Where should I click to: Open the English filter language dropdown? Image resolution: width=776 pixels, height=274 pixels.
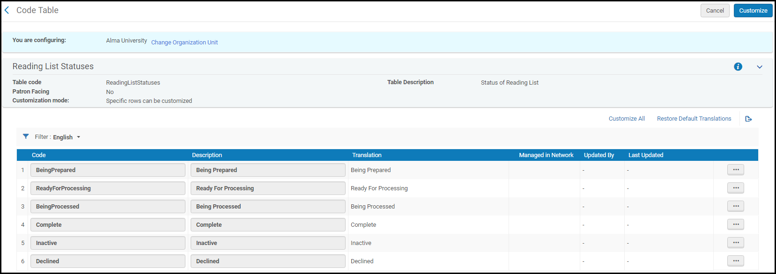click(x=67, y=137)
